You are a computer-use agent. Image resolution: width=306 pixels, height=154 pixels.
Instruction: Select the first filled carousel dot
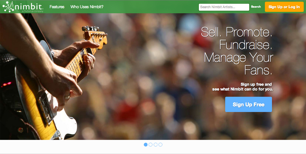tap(145, 144)
